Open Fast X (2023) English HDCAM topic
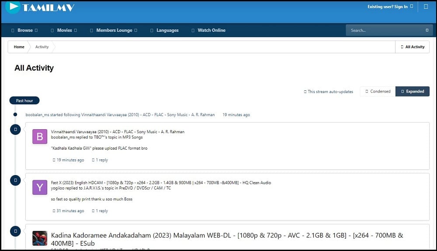Viewport: 437px width, 251px height. 161,182
